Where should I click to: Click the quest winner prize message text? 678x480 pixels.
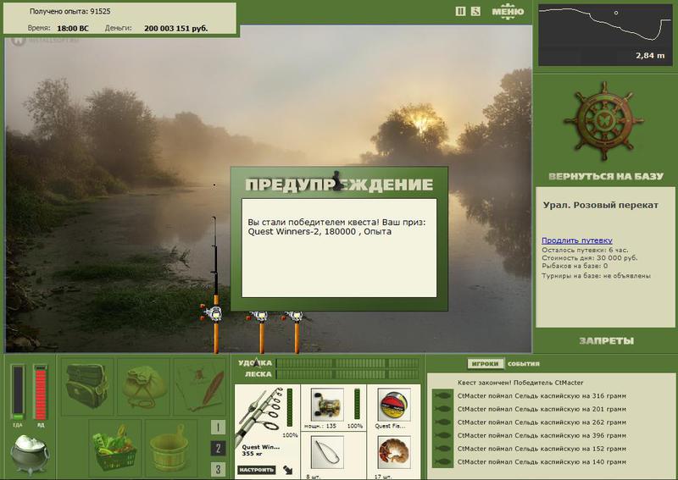click(x=336, y=227)
